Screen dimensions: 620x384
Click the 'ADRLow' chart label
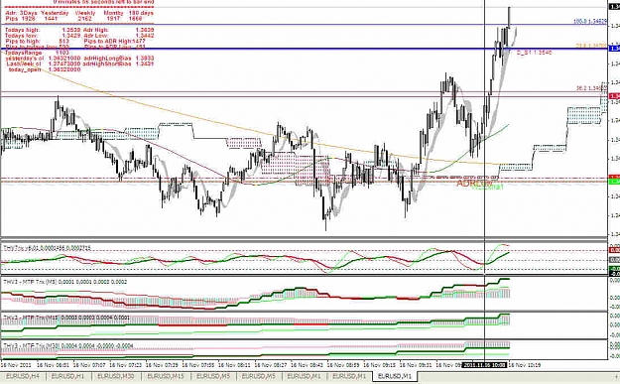pyautogui.click(x=474, y=184)
